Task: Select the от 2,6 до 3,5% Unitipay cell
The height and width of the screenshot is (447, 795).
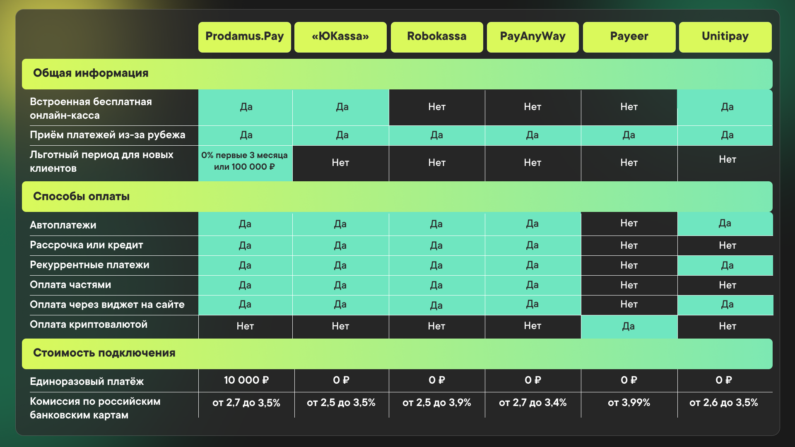Action: pos(723,403)
